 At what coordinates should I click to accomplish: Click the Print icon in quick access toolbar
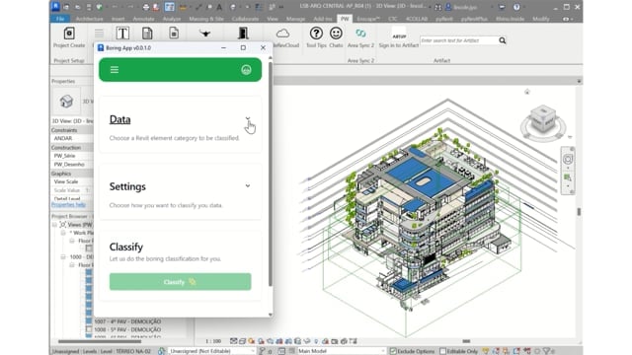tap(145, 7)
